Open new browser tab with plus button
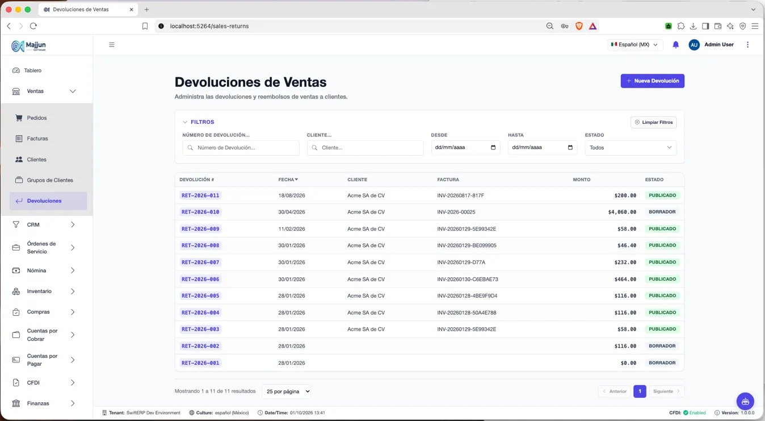The image size is (765, 421). (146, 10)
